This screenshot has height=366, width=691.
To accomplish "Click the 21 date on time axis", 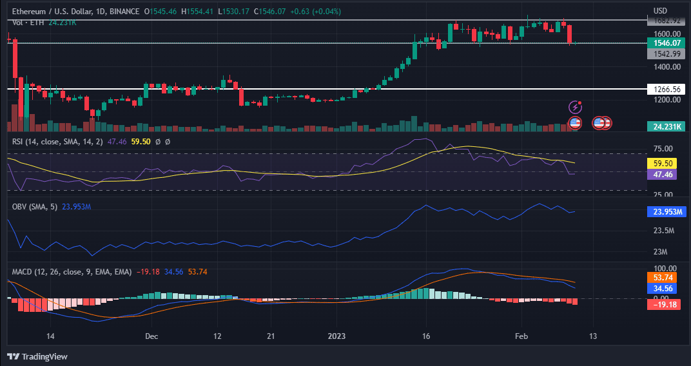I will coord(271,336).
